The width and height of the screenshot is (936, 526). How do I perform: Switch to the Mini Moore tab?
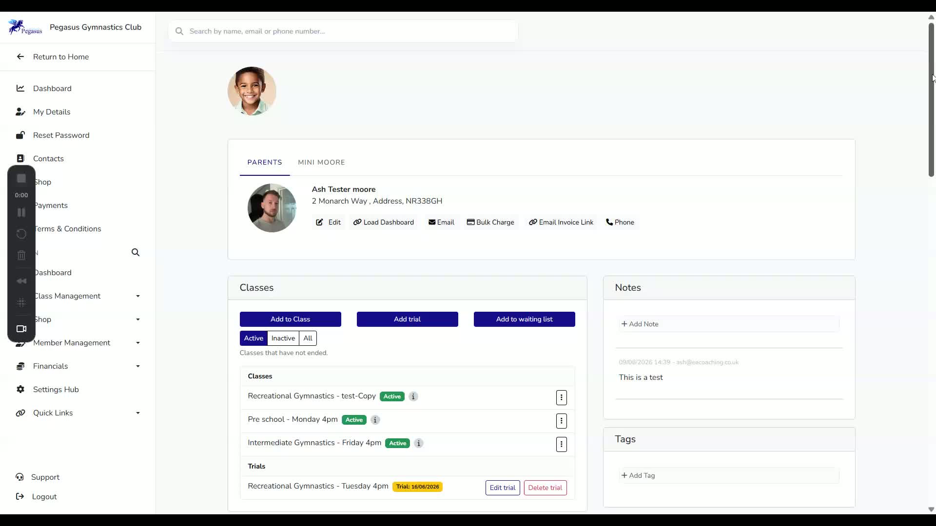click(321, 162)
